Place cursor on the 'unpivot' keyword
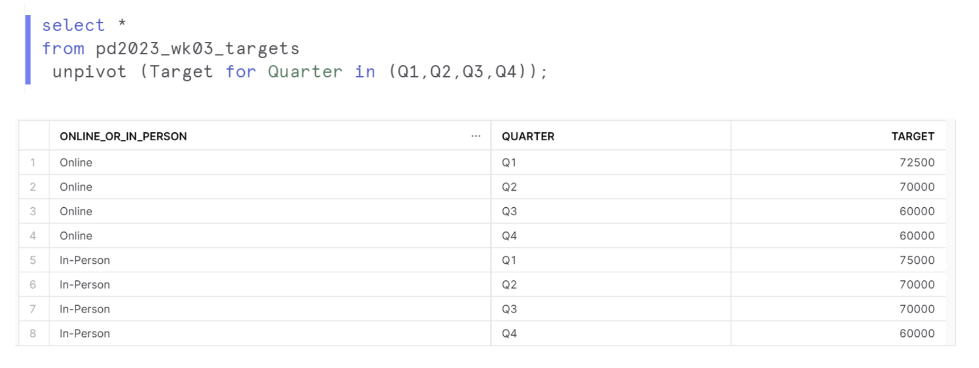This screenshot has height=368, width=979. 89,72
